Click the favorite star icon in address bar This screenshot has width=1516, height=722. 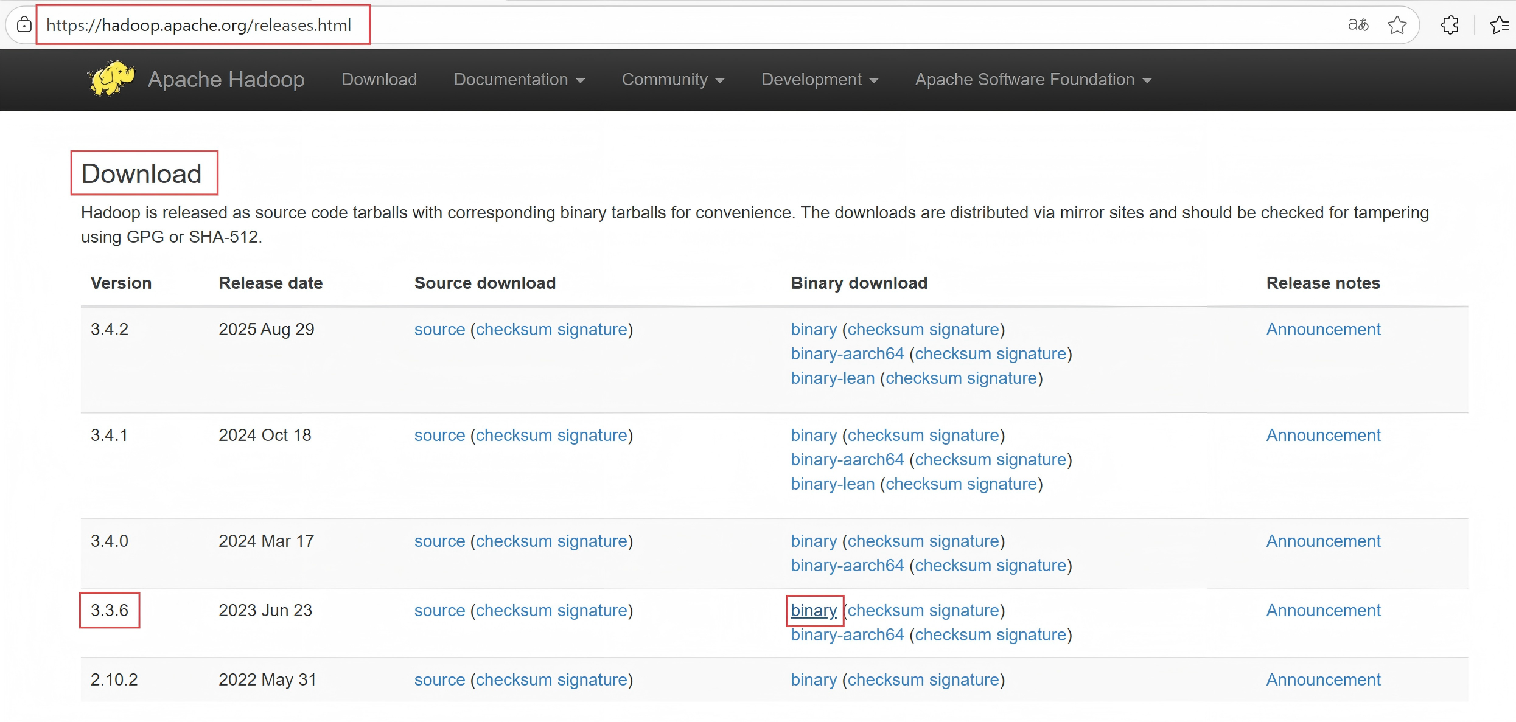(1397, 25)
